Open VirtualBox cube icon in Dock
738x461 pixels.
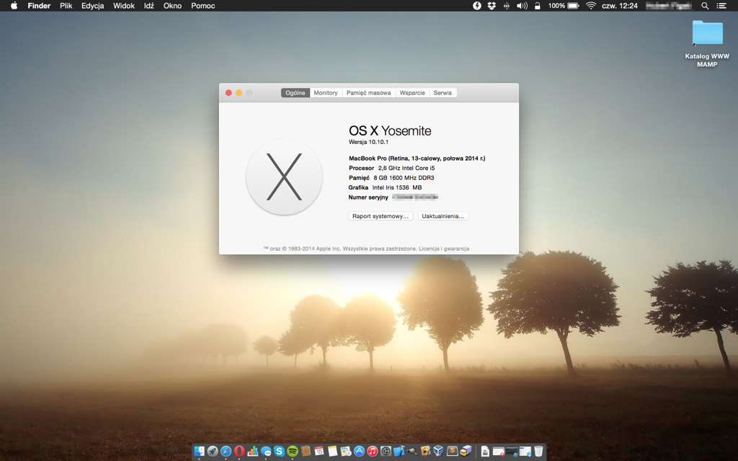pos(439,451)
